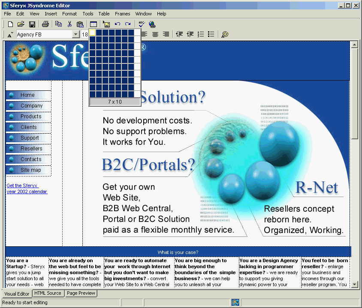The width and height of the screenshot is (362, 308).
Task: Insert an image with the picture icon
Action: (106, 24)
